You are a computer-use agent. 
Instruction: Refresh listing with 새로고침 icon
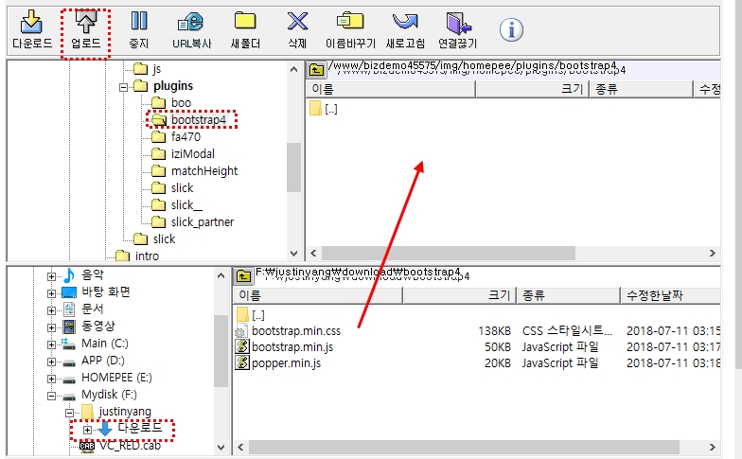404,30
